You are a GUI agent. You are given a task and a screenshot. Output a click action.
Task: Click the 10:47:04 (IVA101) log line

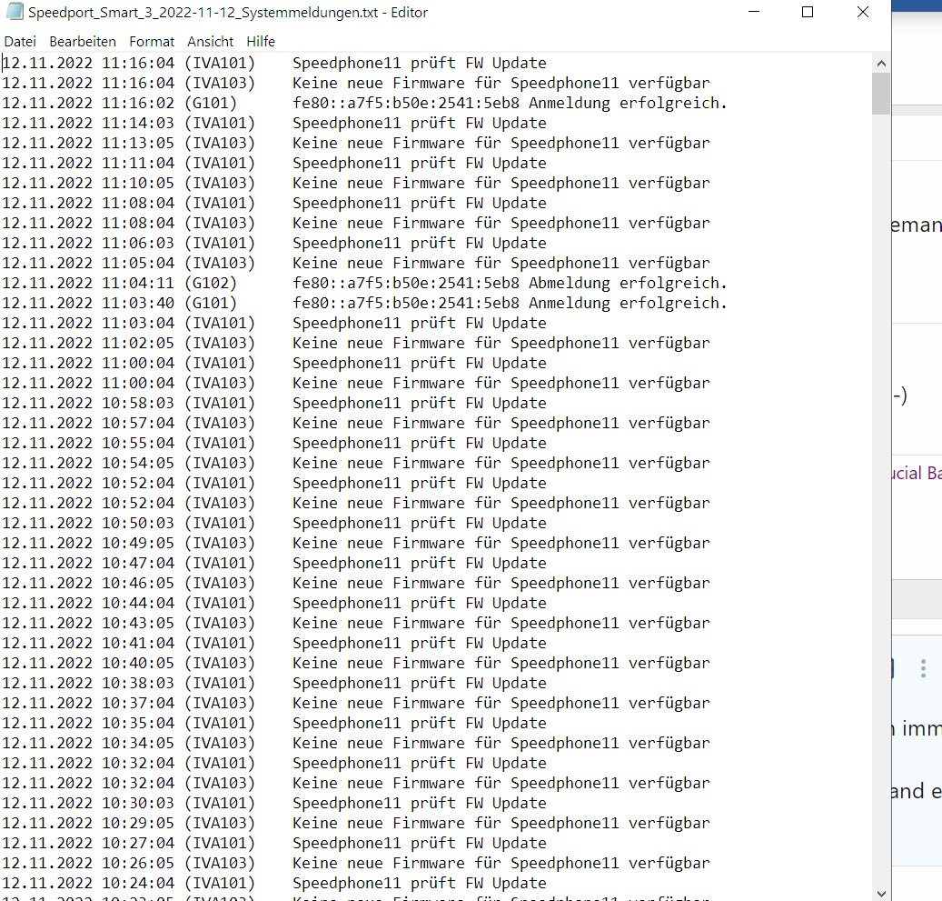tap(274, 563)
